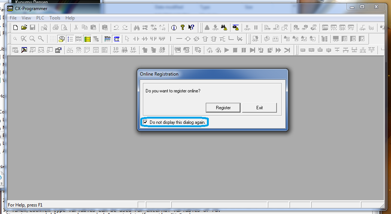The height and width of the screenshot is (214, 391).
Task: Click the horizontal line tool icon
Action: tap(179, 39)
